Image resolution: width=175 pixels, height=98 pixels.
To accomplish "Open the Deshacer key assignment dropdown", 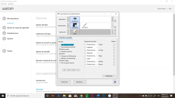I will click(x=92, y=53).
